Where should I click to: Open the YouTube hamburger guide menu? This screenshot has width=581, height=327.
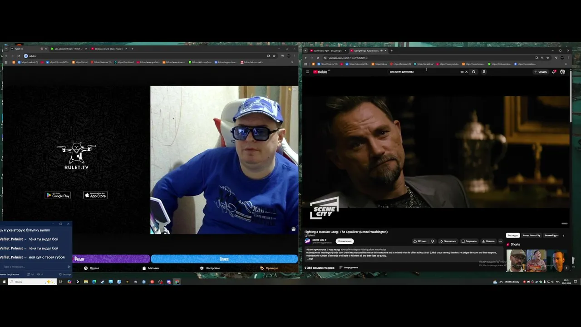click(x=307, y=72)
